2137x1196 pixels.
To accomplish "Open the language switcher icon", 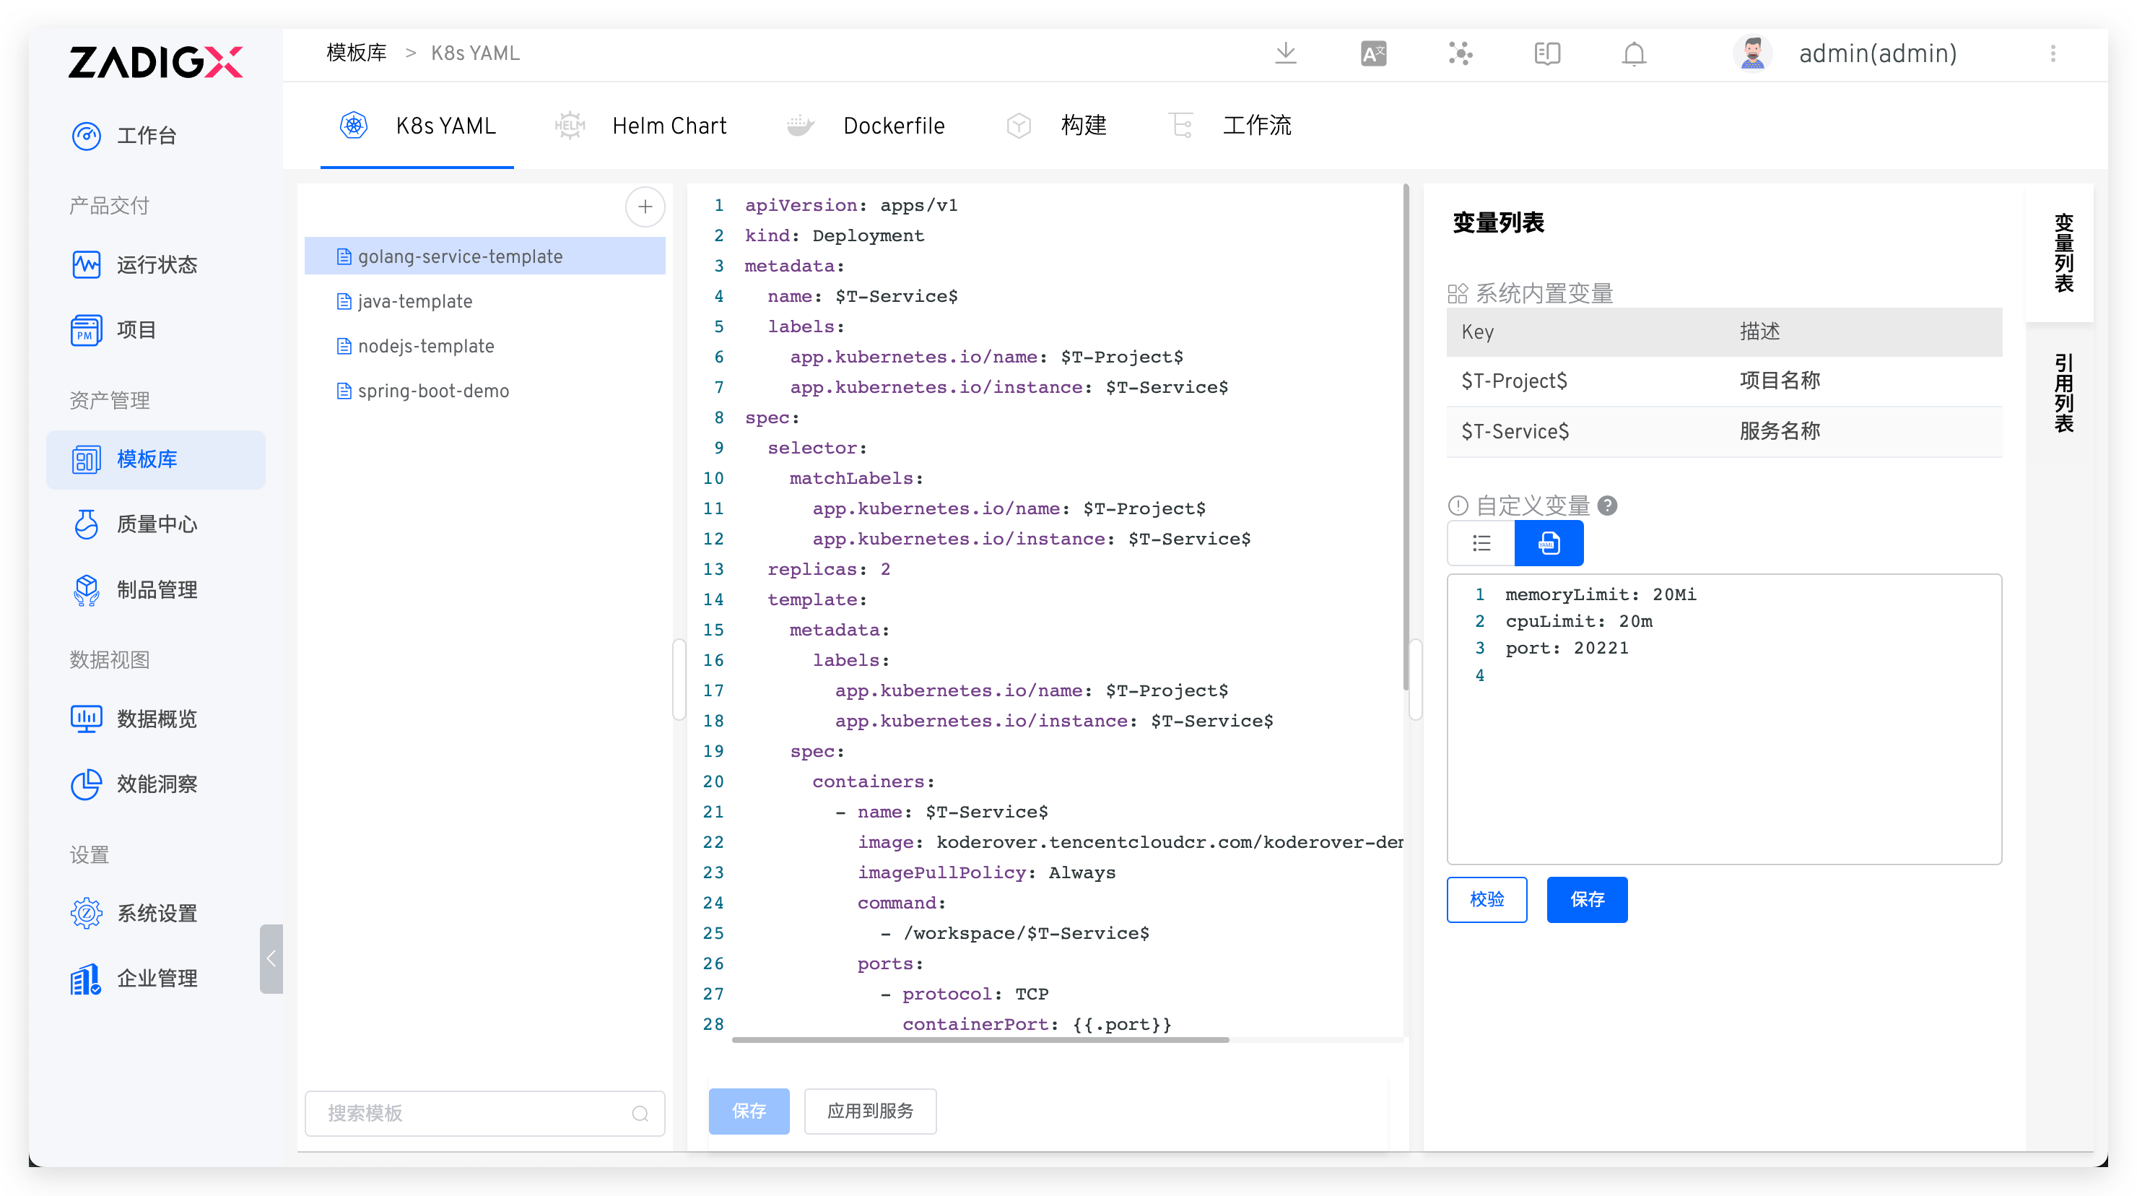I will [x=1373, y=53].
